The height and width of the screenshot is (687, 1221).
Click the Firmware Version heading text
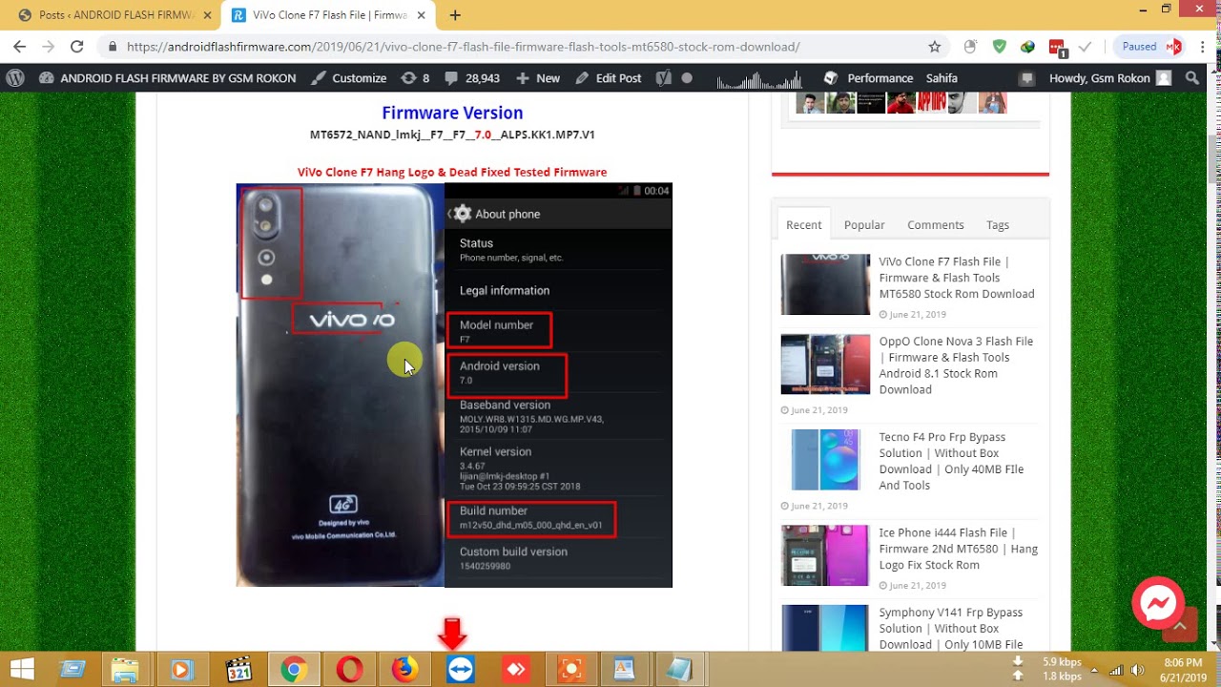click(452, 113)
